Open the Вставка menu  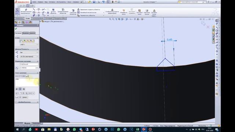click(x=52, y=2)
